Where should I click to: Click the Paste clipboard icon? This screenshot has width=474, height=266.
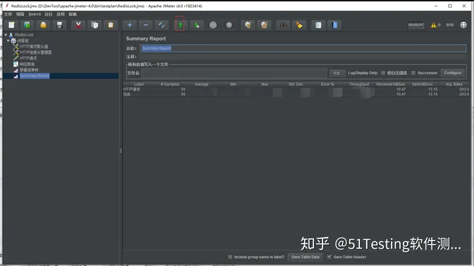coord(111,25)
